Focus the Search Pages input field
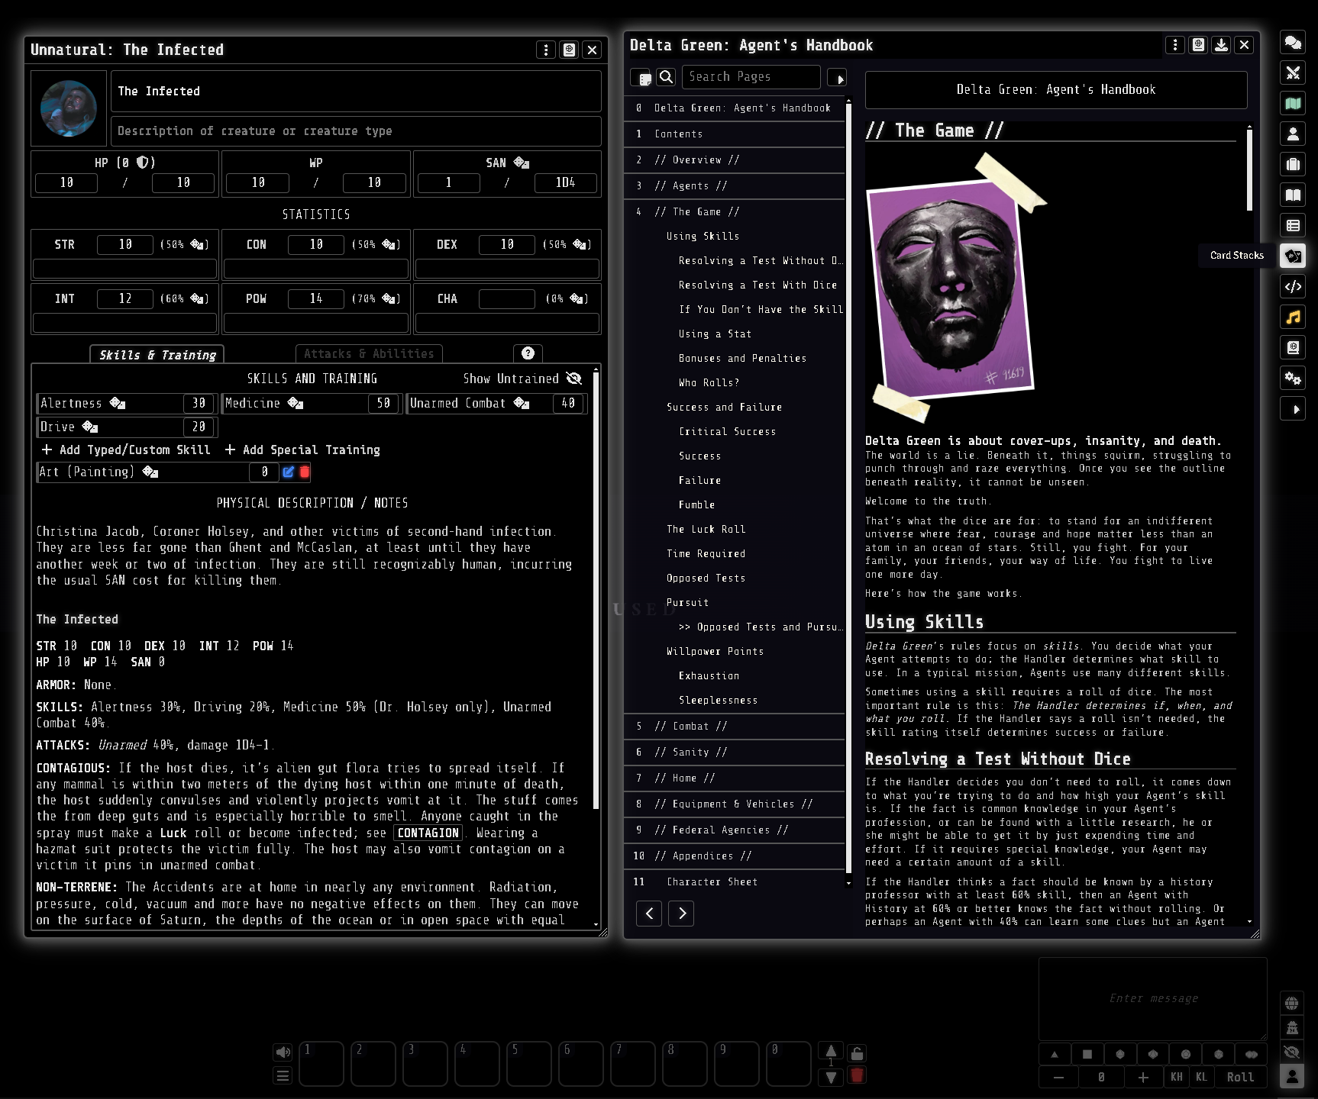The width and height of the screenshot is (1318, 1099). pyautogui.click(x=751, y=77)
